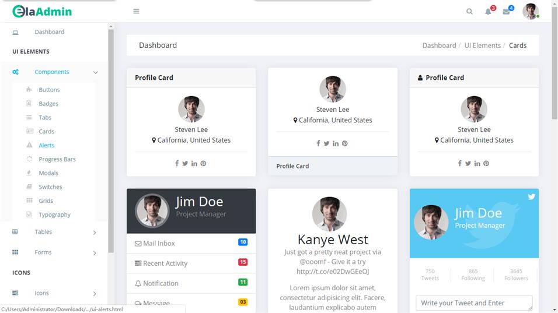This screenshot has width=558, height=313.
Task: Click the ElaAdmin logo
Action: click(42, 12)
